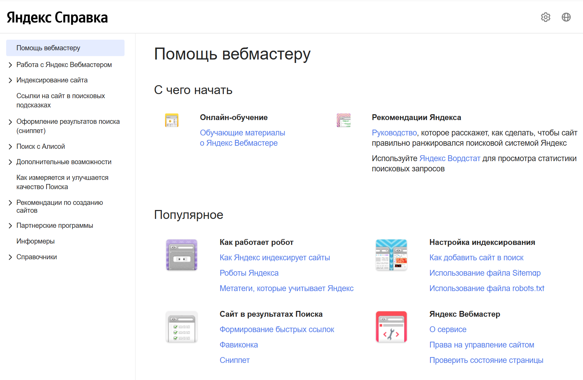Open Как Яндекс индексирует сайты link
This screenshot has height=380, width=583.
point(275,258)
